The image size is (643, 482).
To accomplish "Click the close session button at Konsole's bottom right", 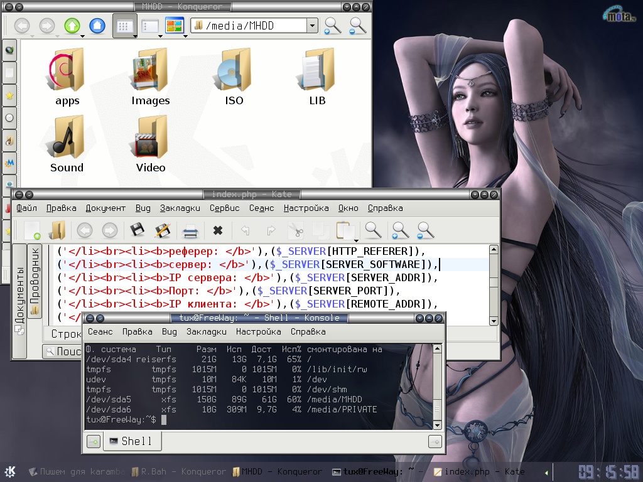I will coord(435,441).
